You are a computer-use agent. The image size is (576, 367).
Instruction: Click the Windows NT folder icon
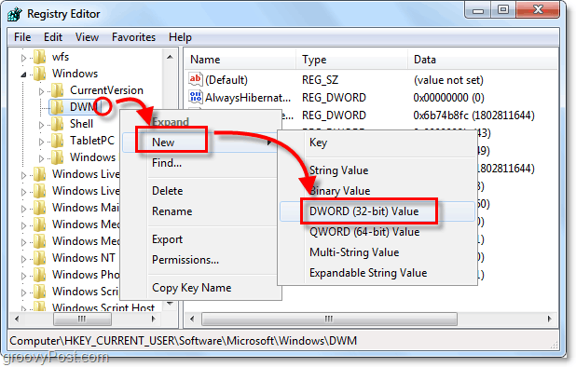39,258
